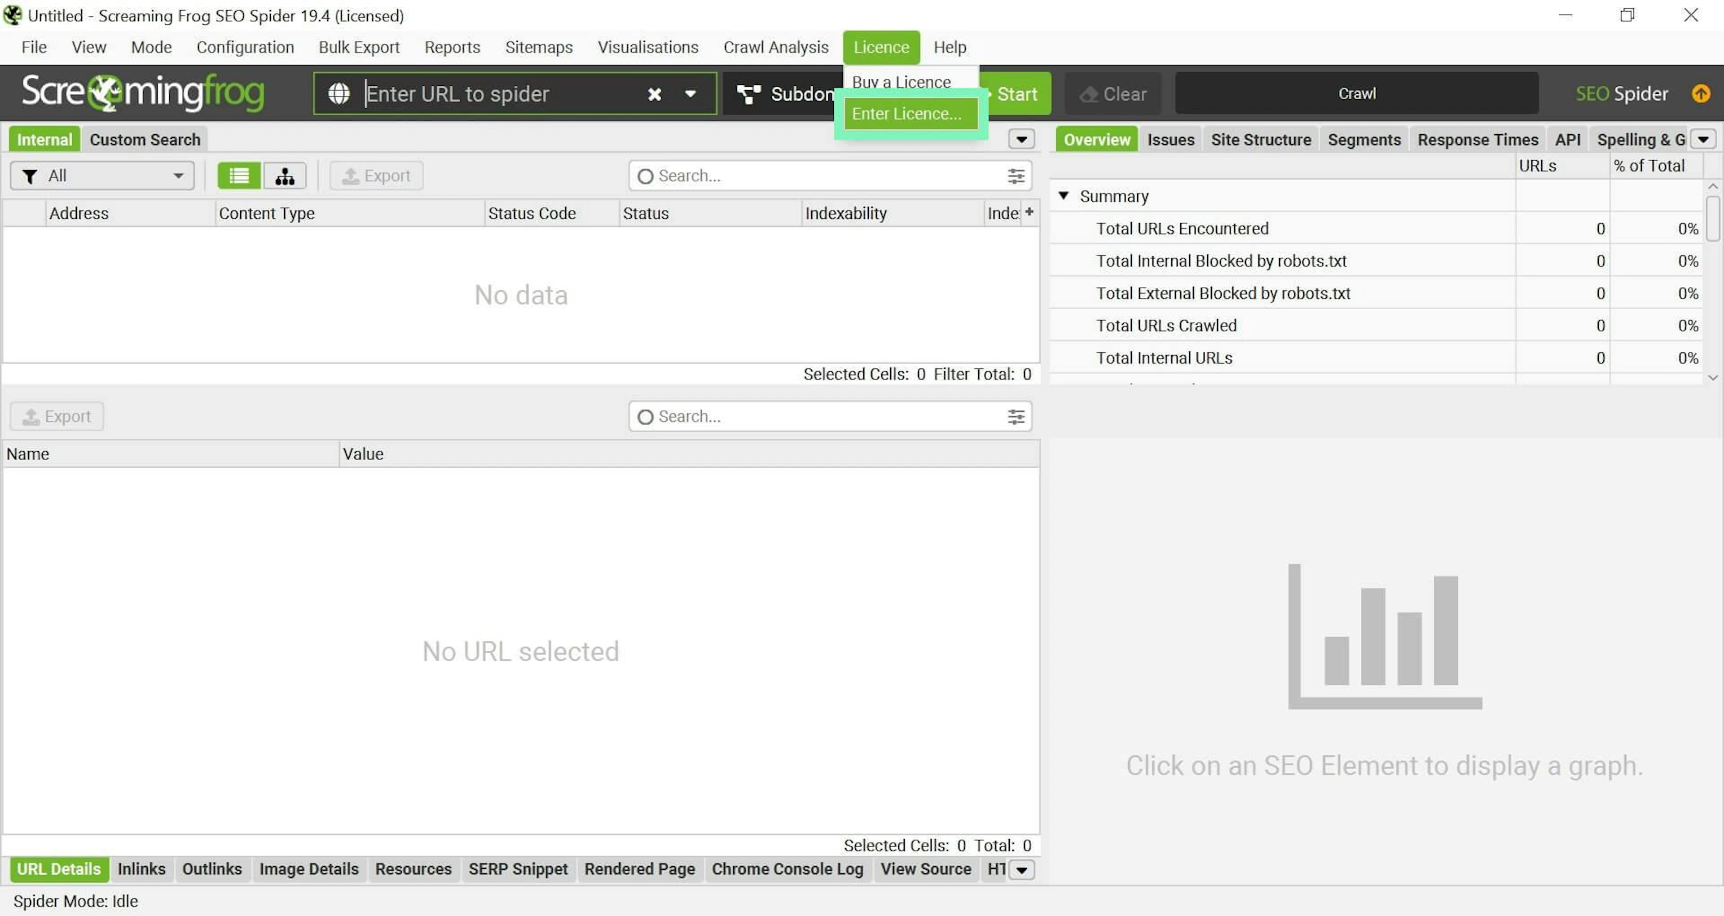The width and height of the screenshot is (1724, 916).
Task: Open upper search filter options icon
Action: pyautogui.click(x=1016, y=176)
